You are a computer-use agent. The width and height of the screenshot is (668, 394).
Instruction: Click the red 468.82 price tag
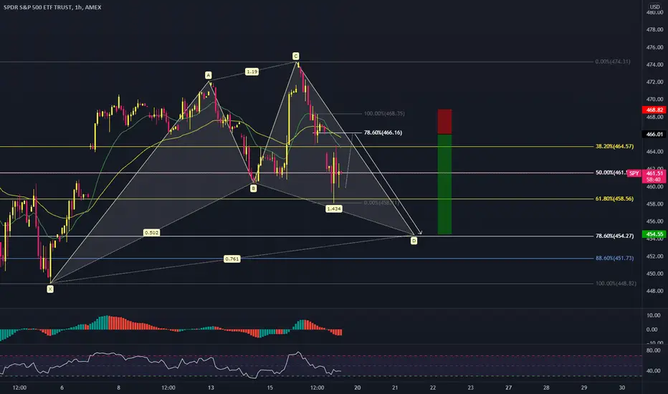(x=654, y=110)
